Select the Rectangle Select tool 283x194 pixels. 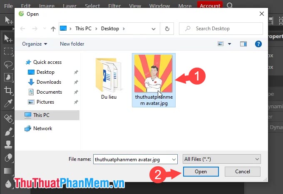pyautogui.click(x=8, y=51)
